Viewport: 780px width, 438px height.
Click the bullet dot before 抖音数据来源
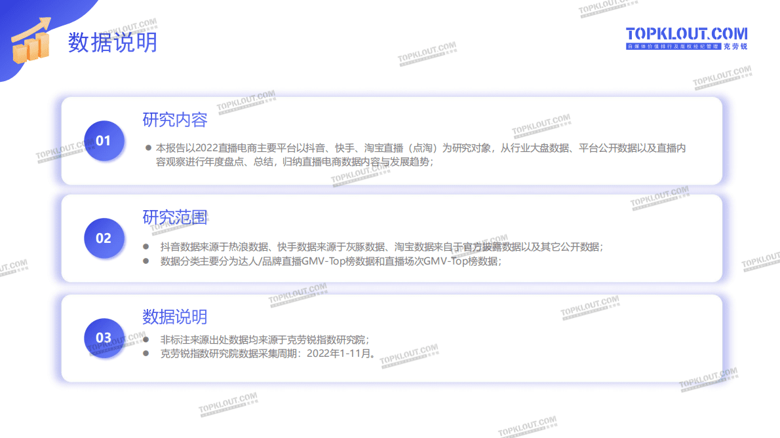(x=146, y=247)
